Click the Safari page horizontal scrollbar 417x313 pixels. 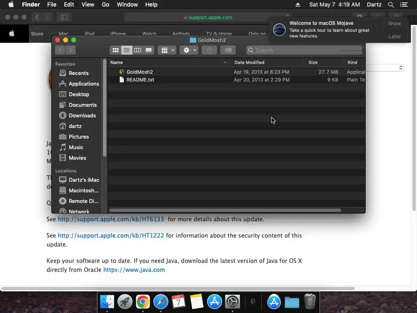pos(178,289)
